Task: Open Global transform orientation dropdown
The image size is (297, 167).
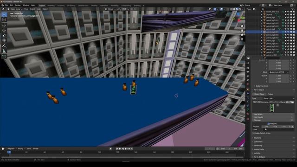Action: tap(110, 9)
